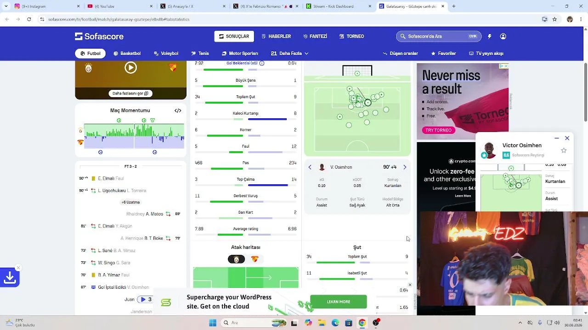Screen dimensions: 588x330
Task: Click the Daha fazlasını gör button
Action: click(130, 93)
